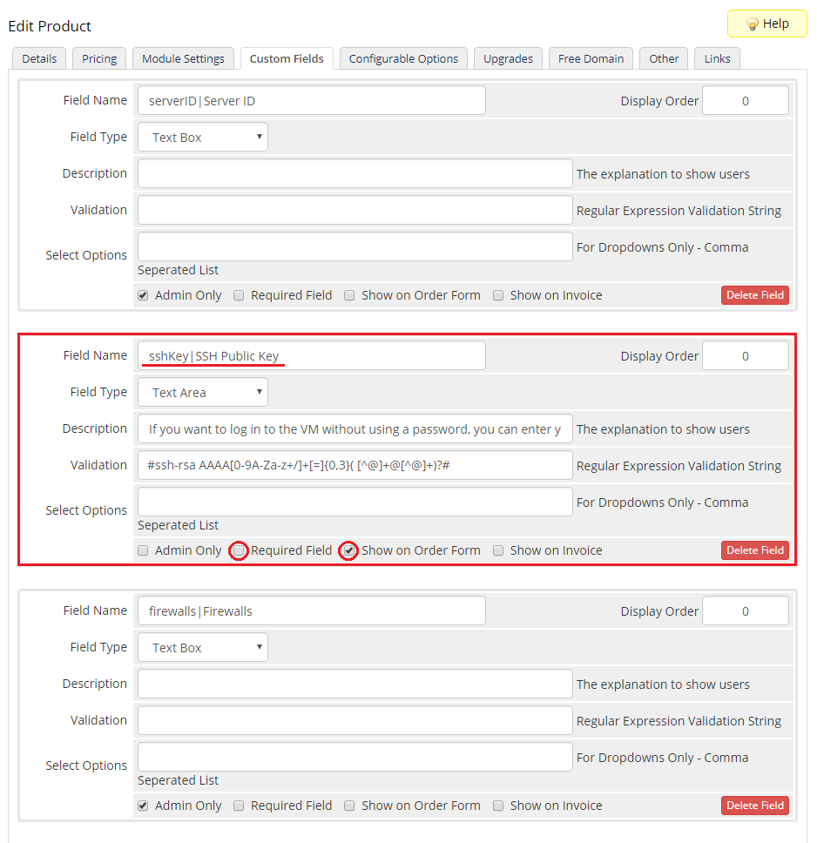Check Admin Only for sshKey field
The image size is (817, 843).
143,550
